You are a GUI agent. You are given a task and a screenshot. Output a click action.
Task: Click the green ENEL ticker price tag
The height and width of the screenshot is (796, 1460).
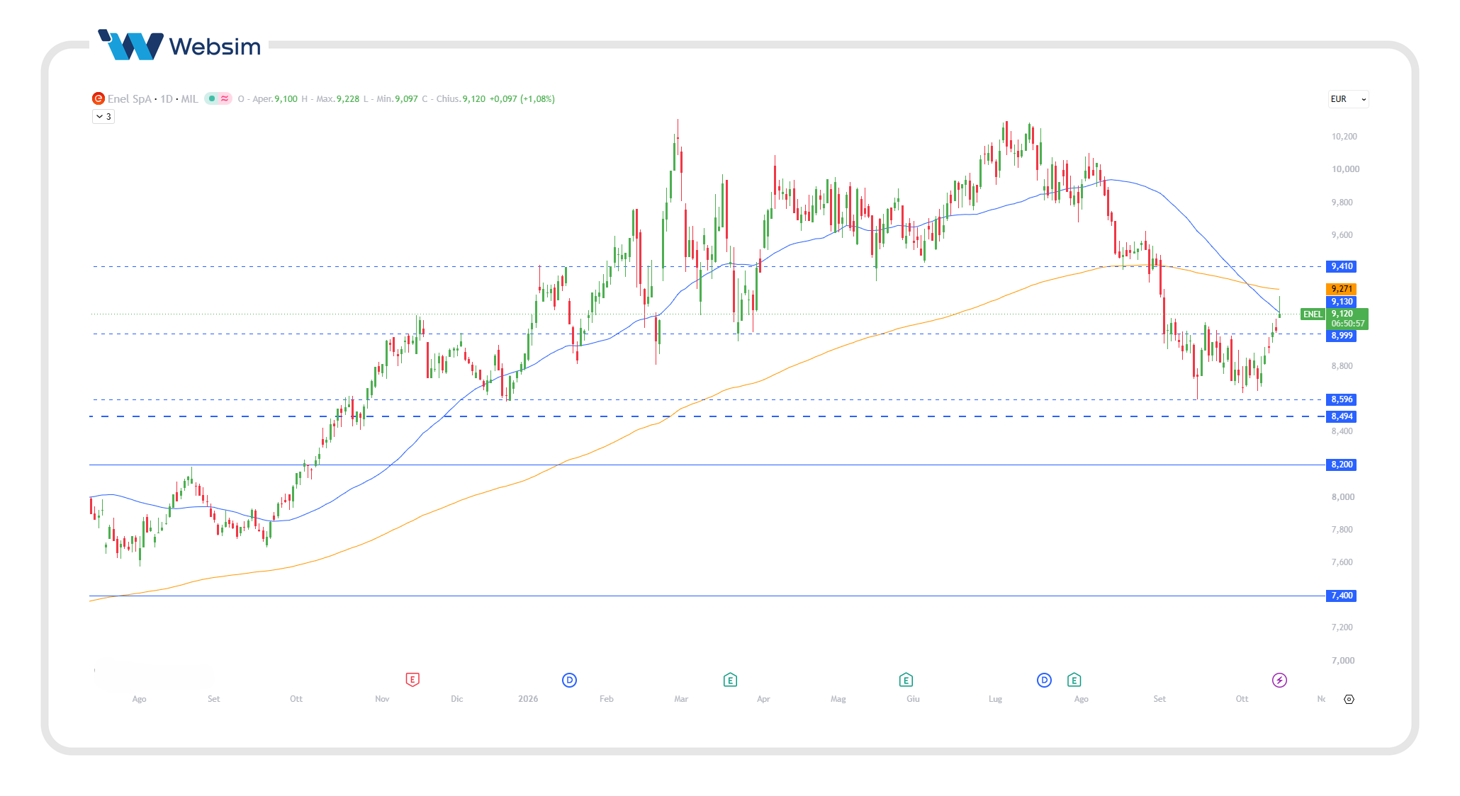click(x=1313, y=314)
